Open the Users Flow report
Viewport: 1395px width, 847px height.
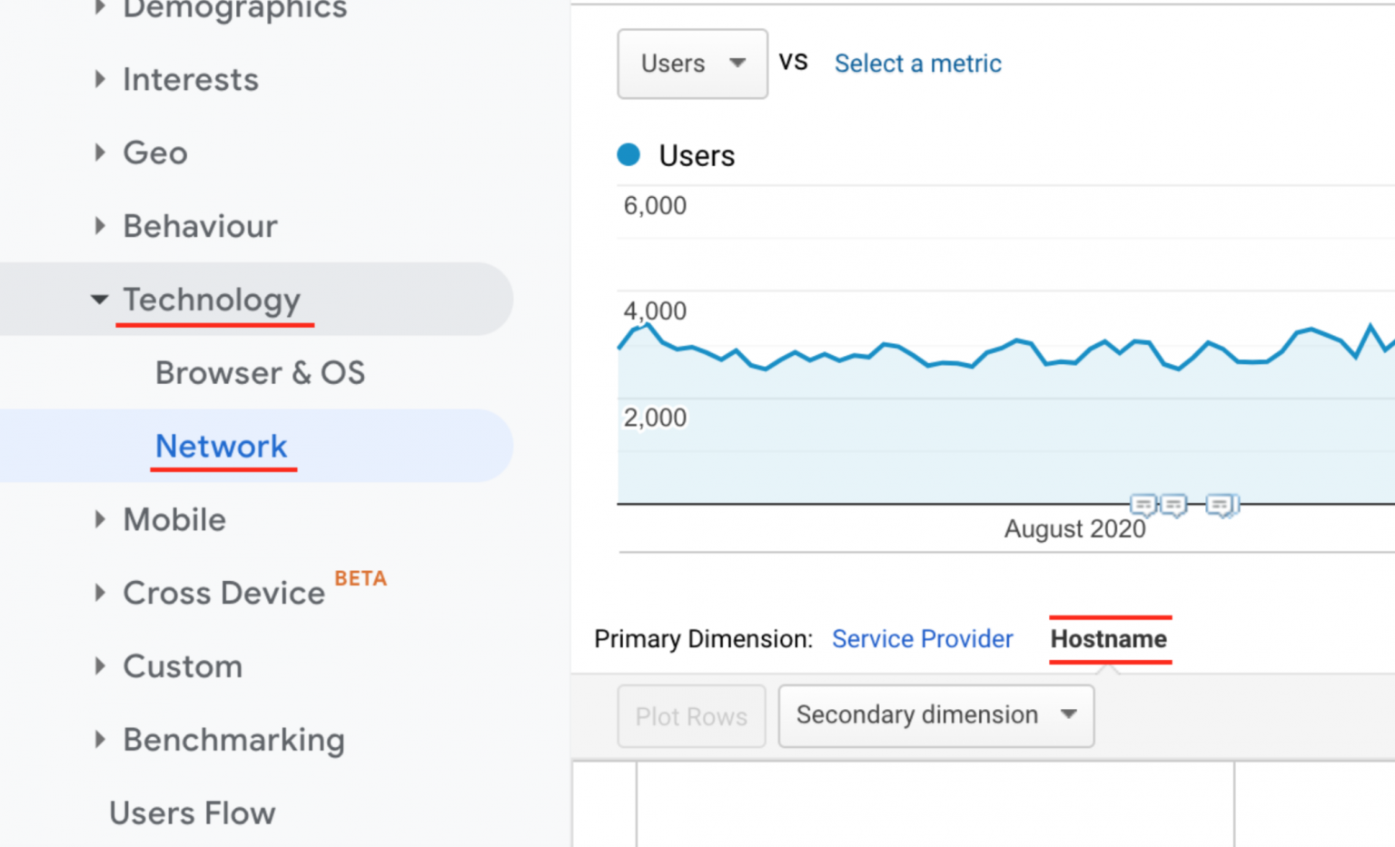click(192, 813)
